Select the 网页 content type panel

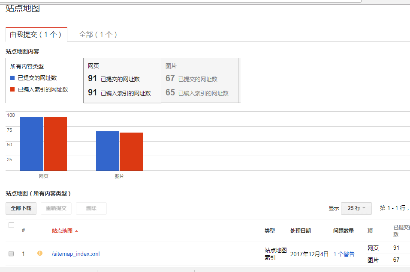122,80
